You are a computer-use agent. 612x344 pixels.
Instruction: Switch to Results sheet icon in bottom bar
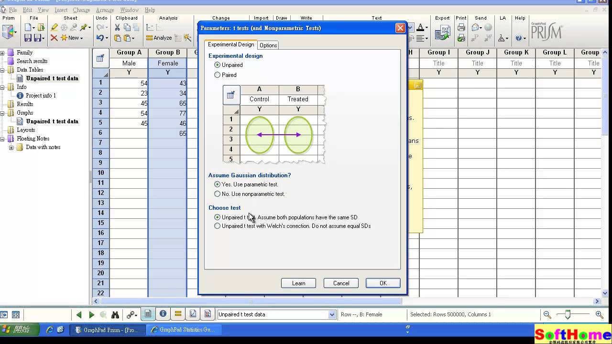(178, 314)
